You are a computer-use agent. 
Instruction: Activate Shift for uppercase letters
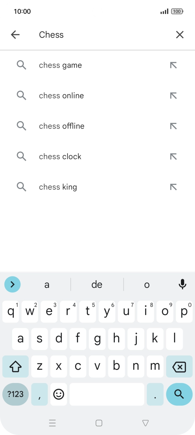click(x=15, y=366)
